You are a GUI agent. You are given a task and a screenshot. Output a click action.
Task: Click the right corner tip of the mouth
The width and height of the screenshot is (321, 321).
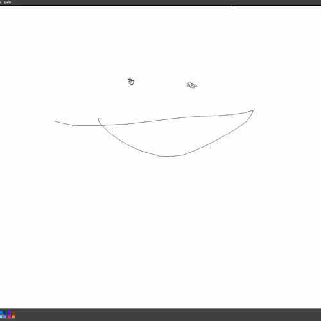point(253,111)
